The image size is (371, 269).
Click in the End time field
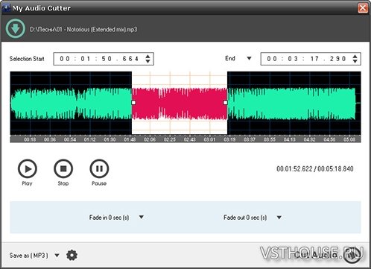pos(306,59)
